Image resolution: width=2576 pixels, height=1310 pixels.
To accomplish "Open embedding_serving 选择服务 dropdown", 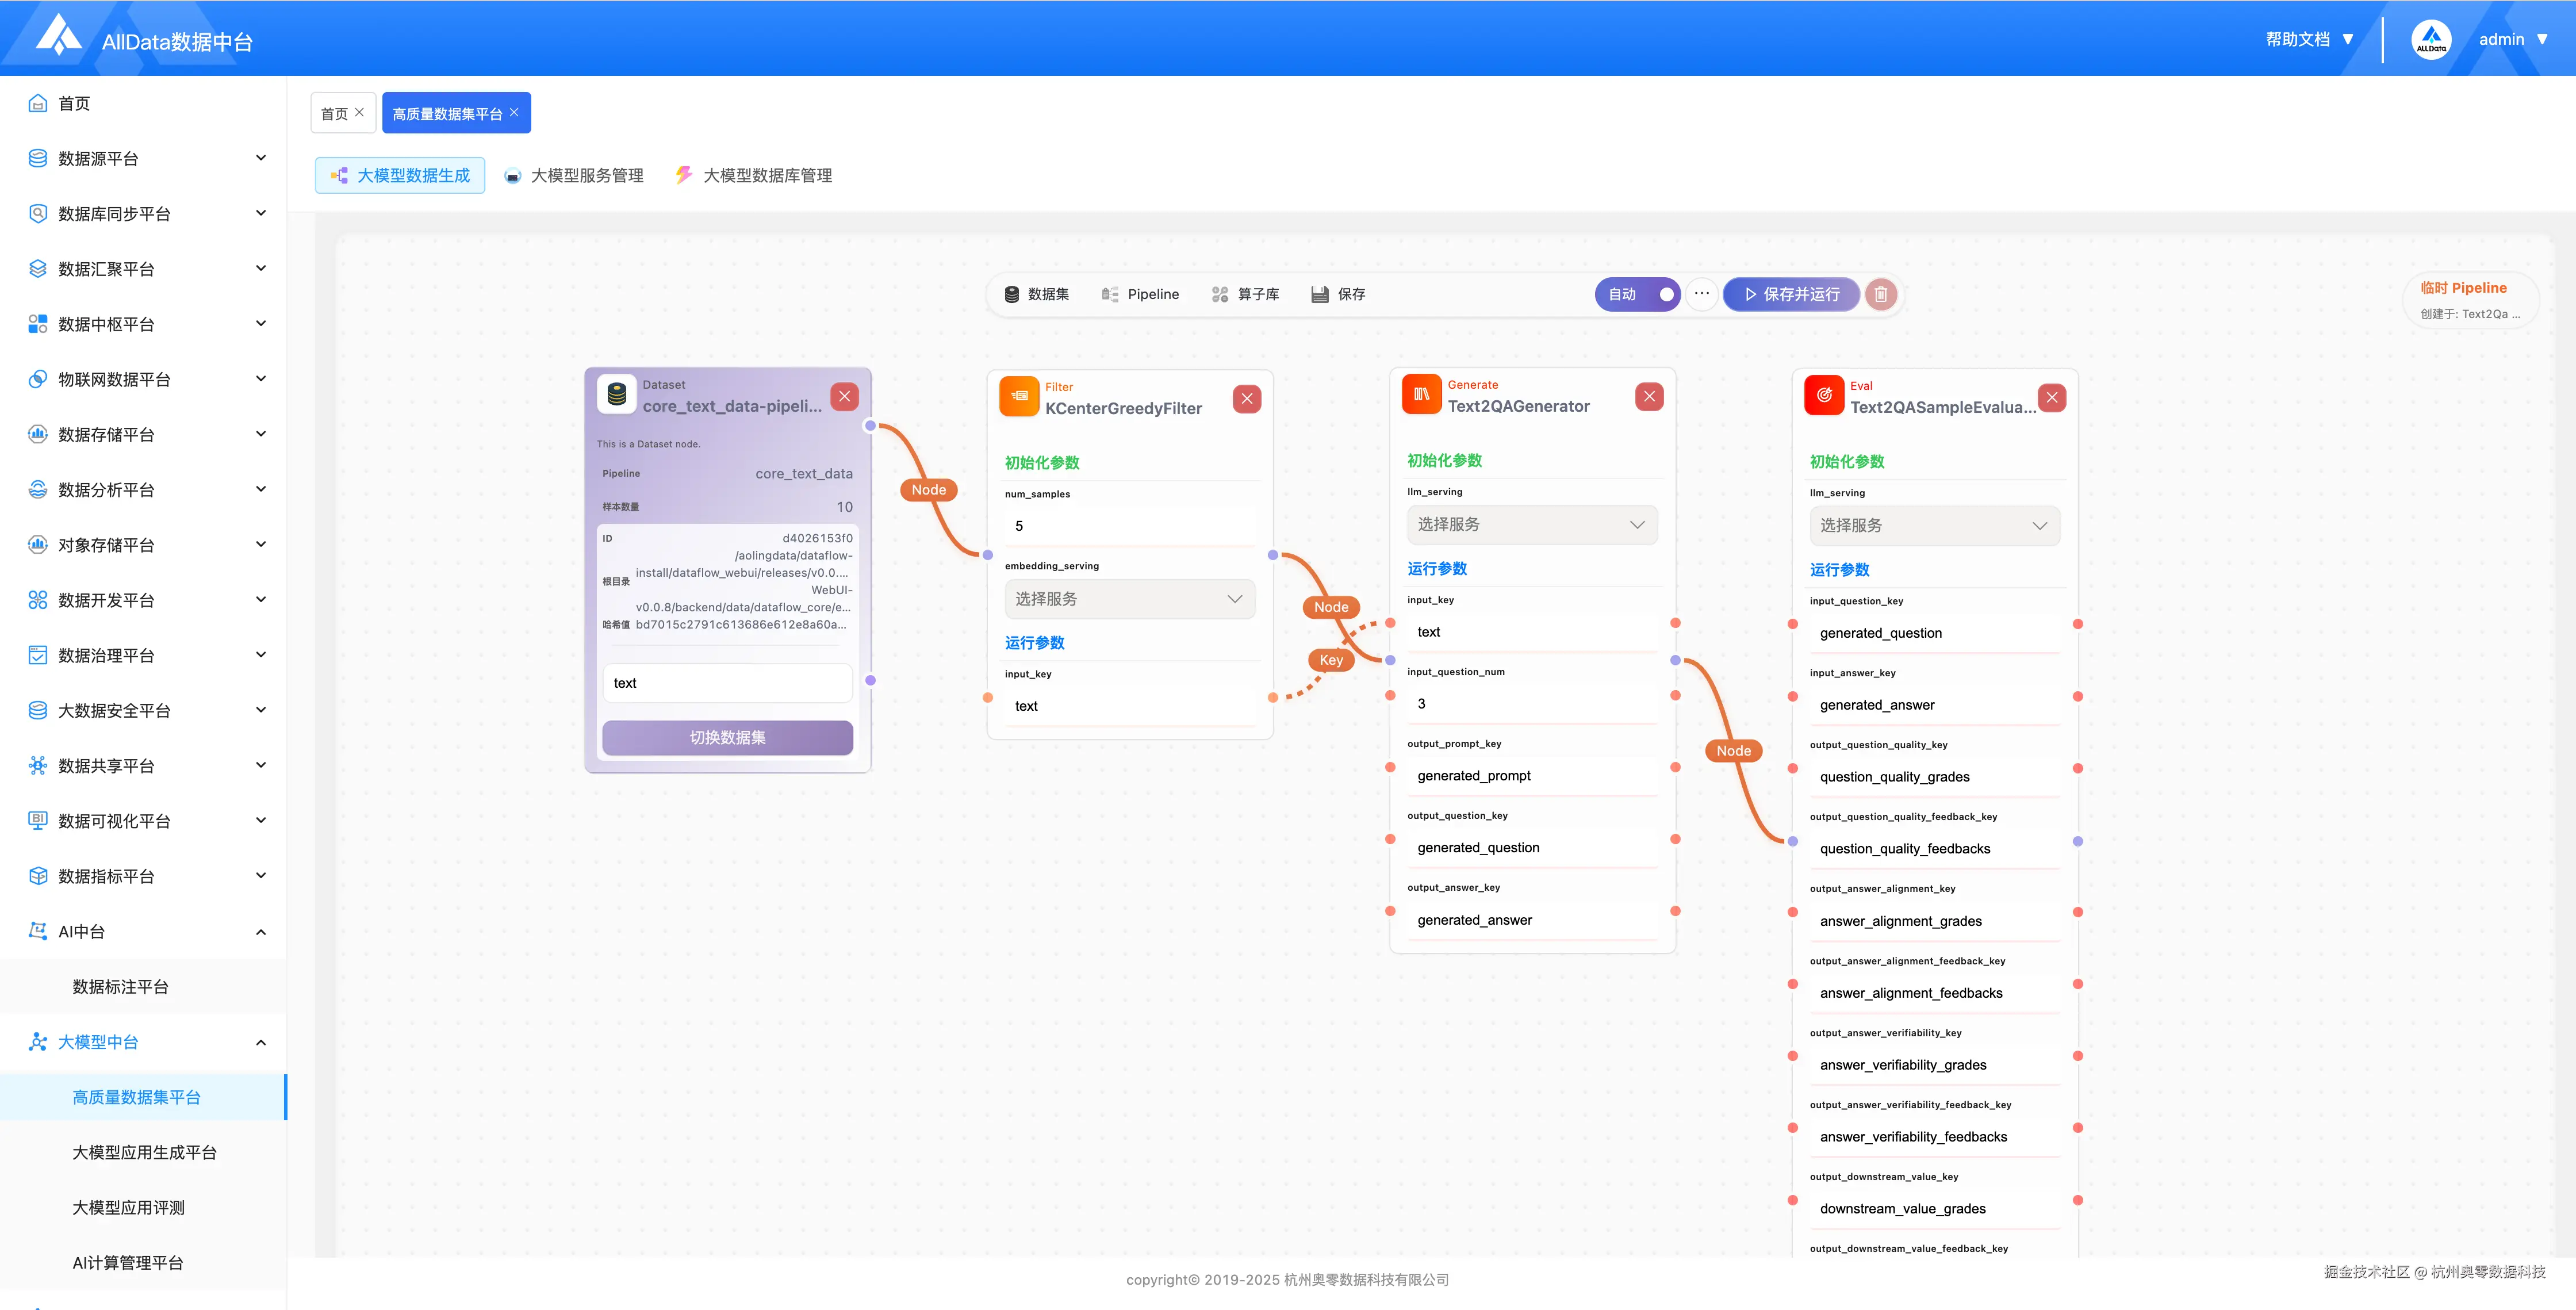I will (1129, 599).
